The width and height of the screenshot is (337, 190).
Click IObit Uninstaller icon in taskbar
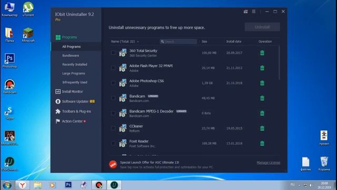pyautogui.click(x=114, y=185)
